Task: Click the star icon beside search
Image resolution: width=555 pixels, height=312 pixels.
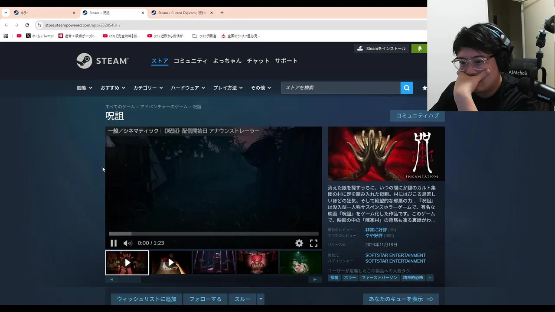Action: tap(424, 88)
